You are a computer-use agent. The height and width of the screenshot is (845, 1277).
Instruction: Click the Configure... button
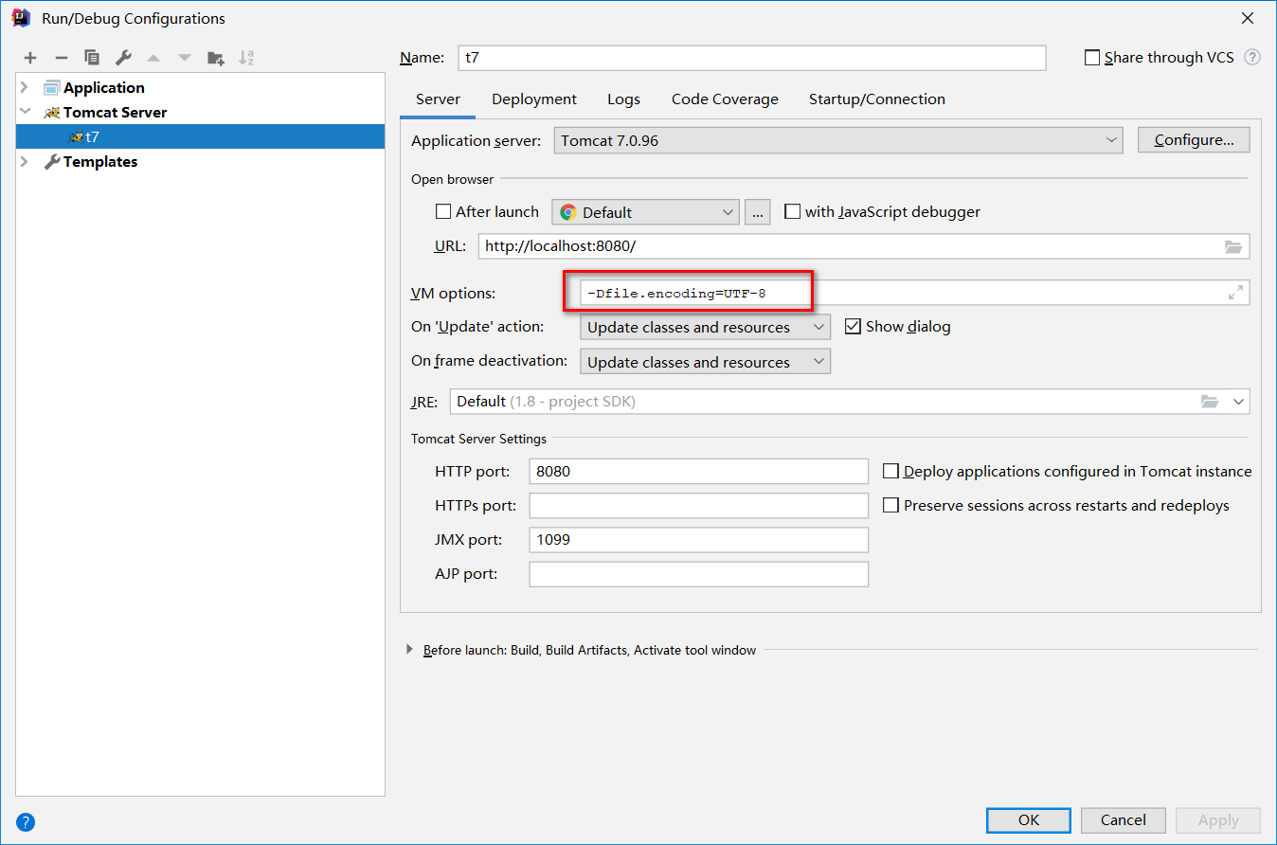[1194, 140]
